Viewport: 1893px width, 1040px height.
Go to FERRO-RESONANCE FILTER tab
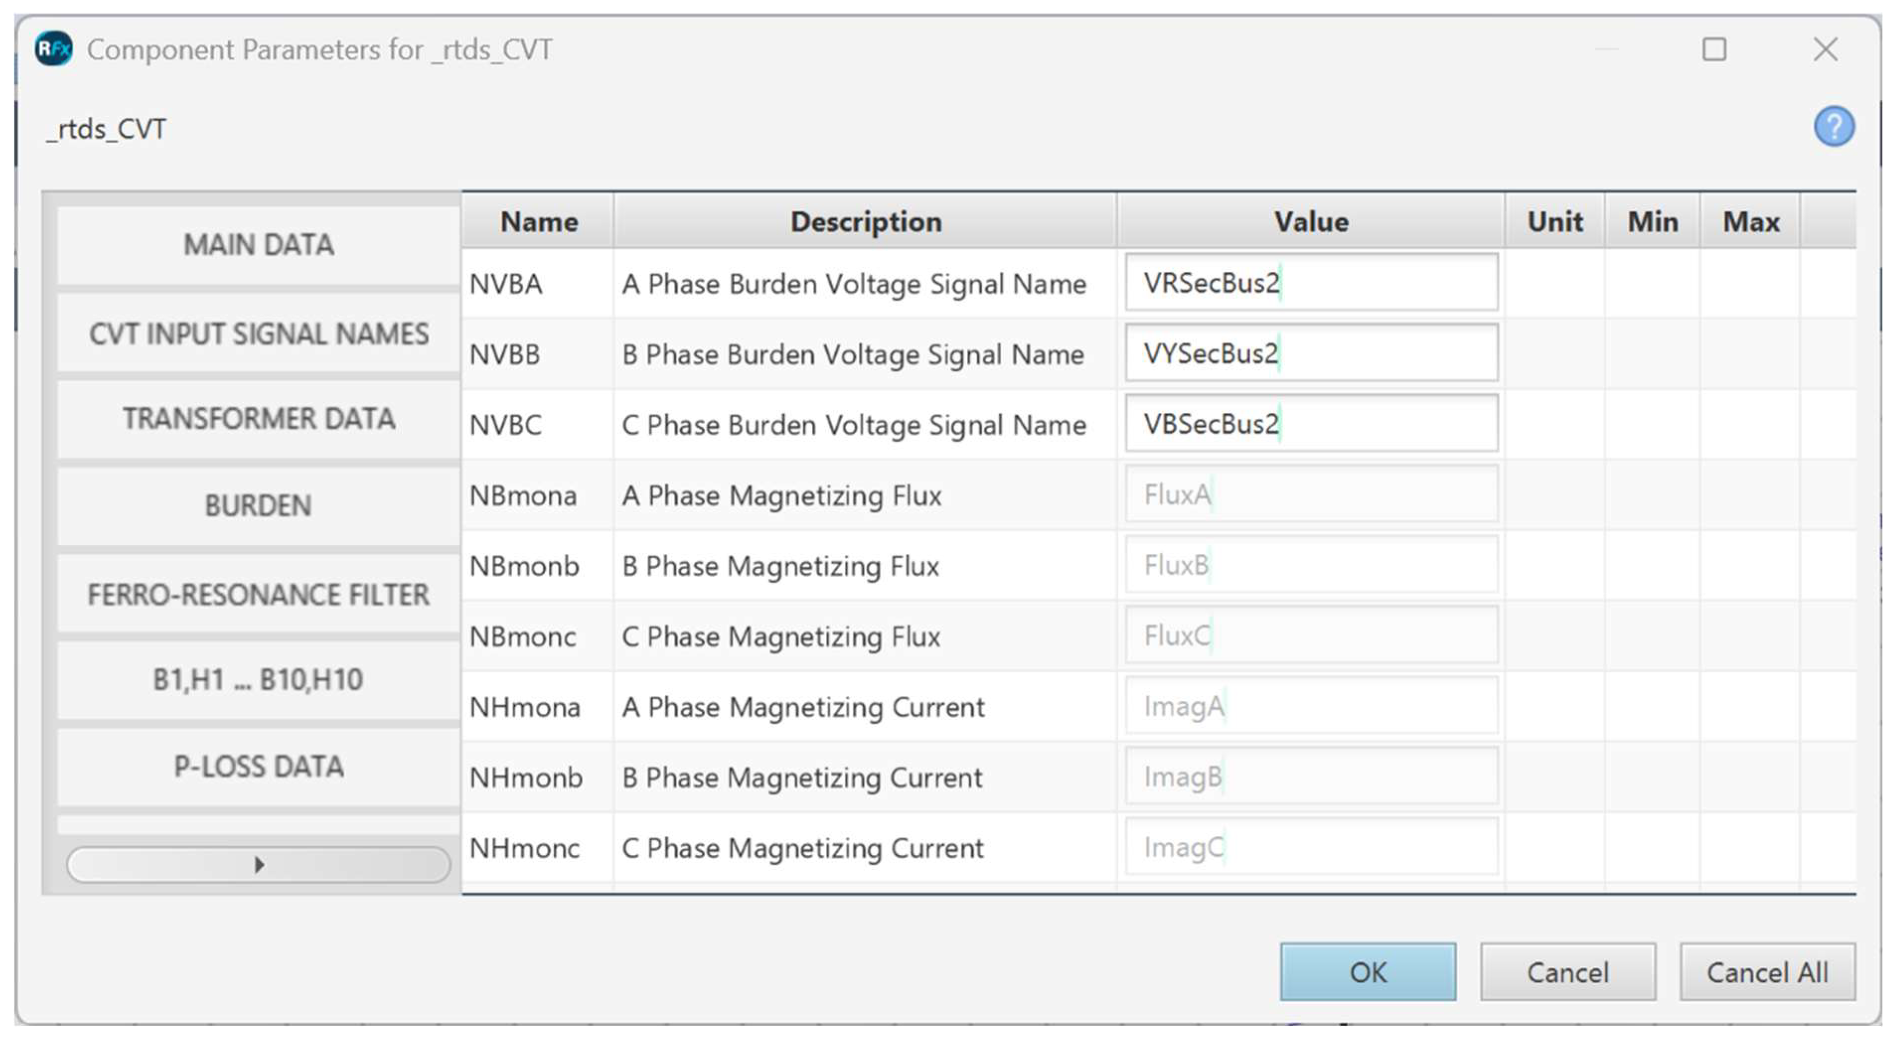click(259, 594)
